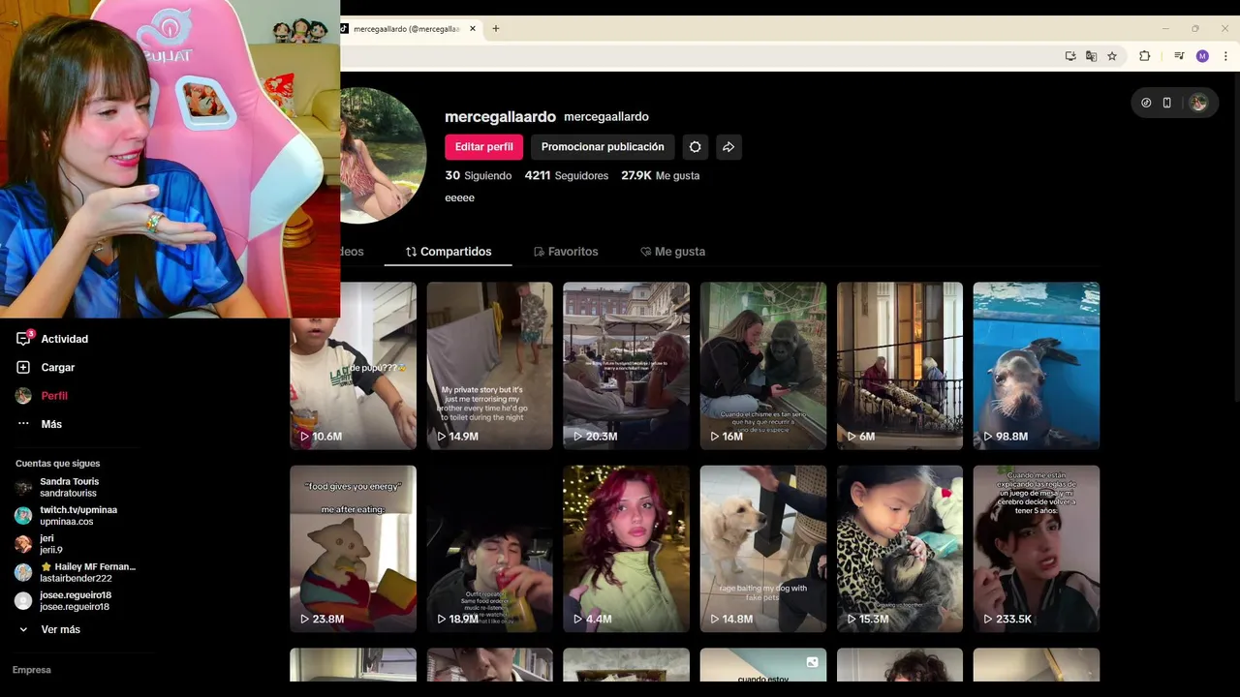This screenshot has width=1240, height=697.
Task: Open the red-haired girl video 4.4M
Action: click(x=627, y=549)
